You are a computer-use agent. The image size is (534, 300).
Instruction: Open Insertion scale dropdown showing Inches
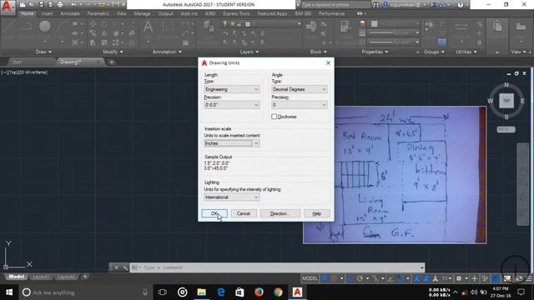232,143
